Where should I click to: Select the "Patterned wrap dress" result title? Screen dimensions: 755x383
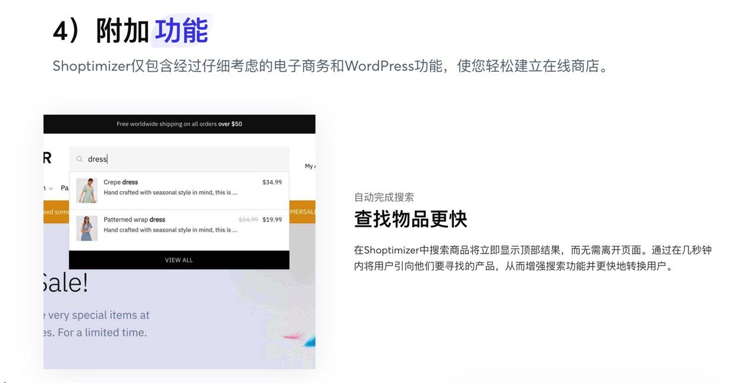pyautogui.click(x=134, y=220)
